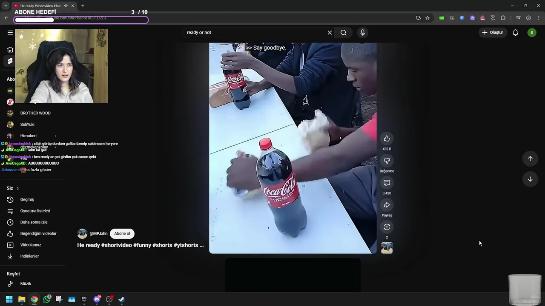
Task: Open OBS Studio from the taskbar
Action: coord(109,299)
